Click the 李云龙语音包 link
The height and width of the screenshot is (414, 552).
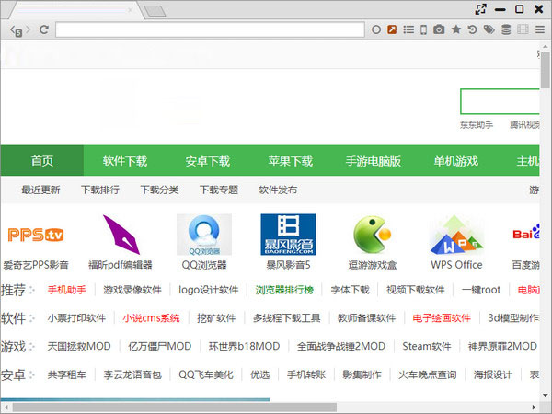pyautogui.click(x=132, y=374)
